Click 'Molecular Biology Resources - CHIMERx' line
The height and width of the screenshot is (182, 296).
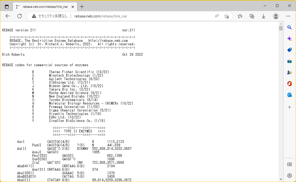point(91,103)
